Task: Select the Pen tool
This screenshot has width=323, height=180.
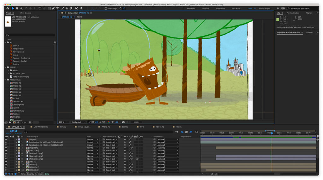Action: [53, 8]
